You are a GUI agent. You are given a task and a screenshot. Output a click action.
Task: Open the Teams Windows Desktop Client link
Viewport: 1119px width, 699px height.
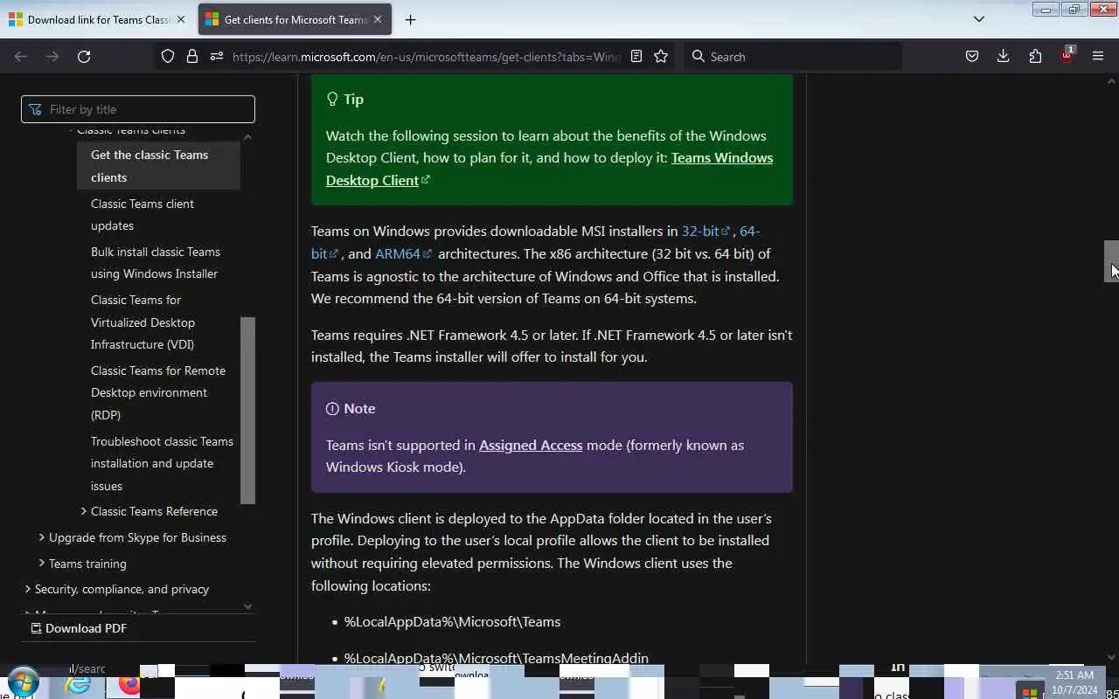pos(549,169)
